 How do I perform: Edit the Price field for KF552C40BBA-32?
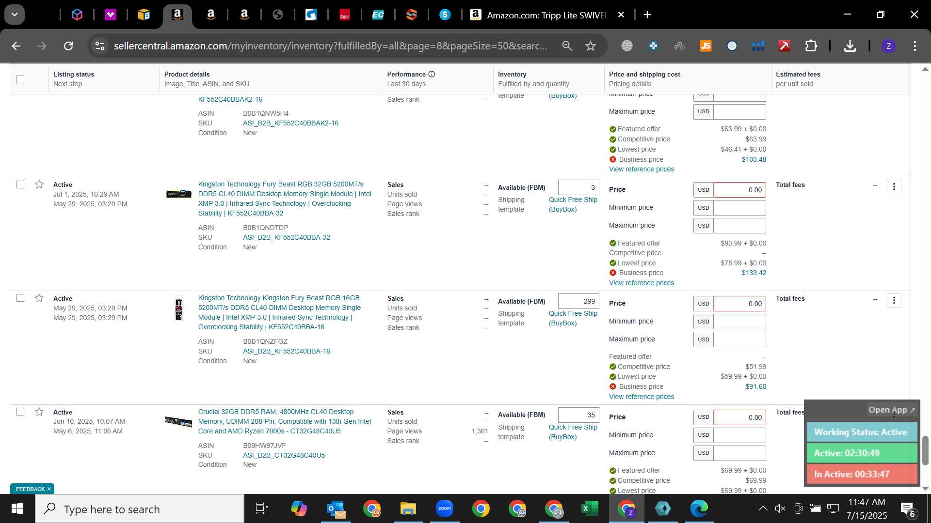click(739, 190)
